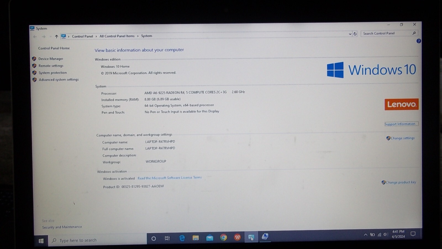Image resolution: width=442 pixels, height=249 pixels.
Task: Click the taskbar search box
Action: coord(98,240)
